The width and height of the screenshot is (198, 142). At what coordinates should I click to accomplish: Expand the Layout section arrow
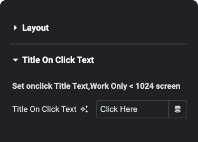pyautogui.click(x=15, y=28)
